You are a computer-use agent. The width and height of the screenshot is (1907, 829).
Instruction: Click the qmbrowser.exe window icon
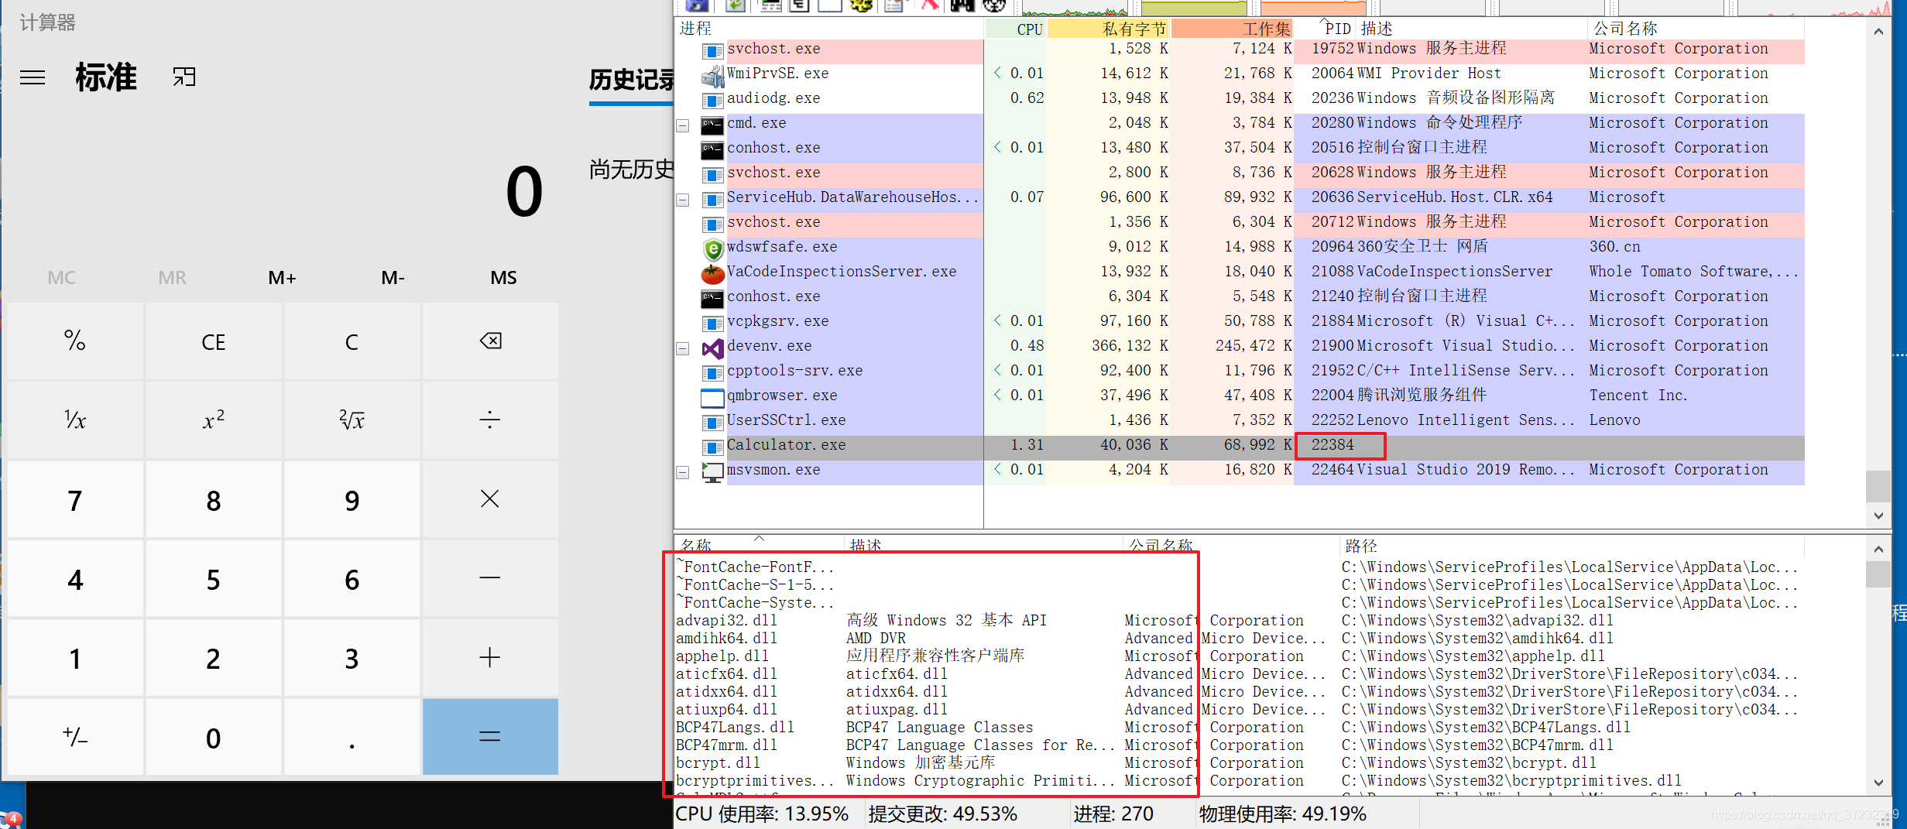point(712,398)
